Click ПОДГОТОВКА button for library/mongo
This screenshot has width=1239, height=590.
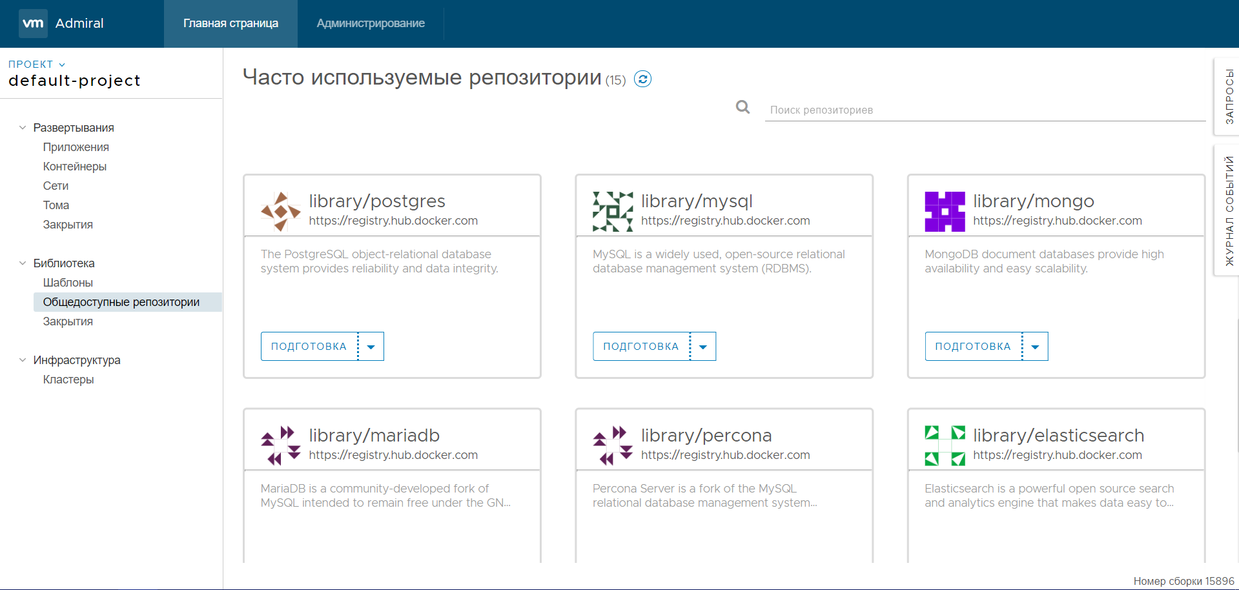(973, 347)
